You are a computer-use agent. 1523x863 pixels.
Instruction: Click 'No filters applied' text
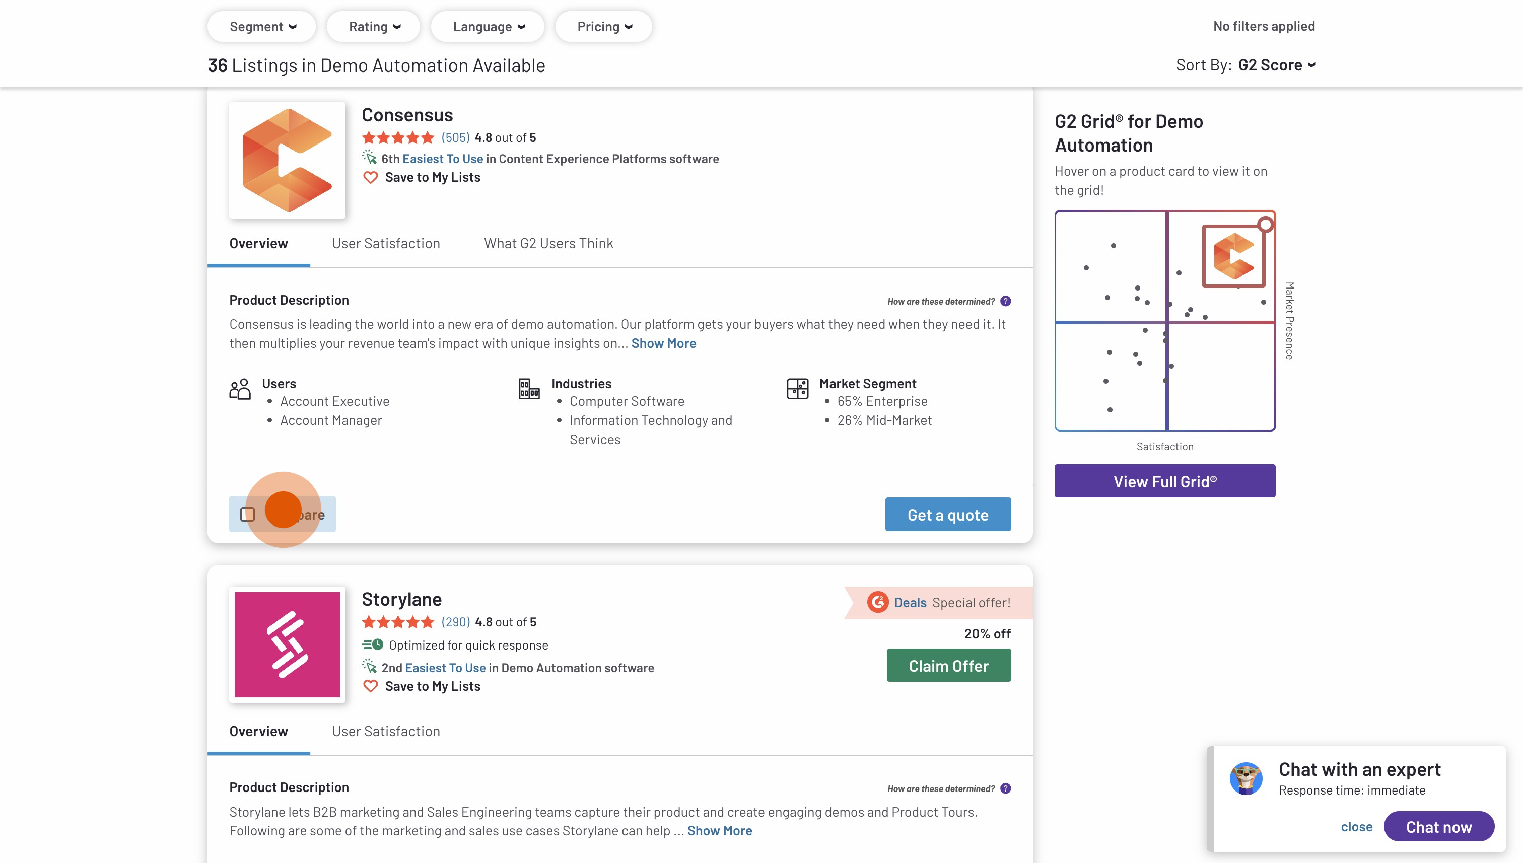1264,26
